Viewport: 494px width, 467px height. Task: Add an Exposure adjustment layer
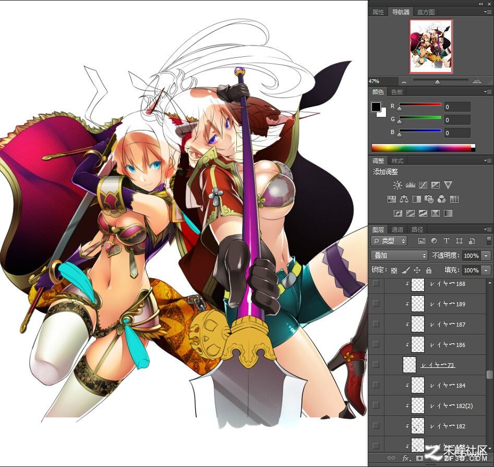click(x=436, y=185)
